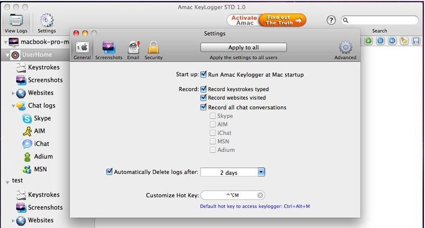Viewport: 425px width, 228px height.
Task: Clear the hot key field with x button
Action: (x=260, y=195)
